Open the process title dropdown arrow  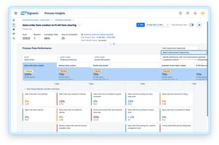coord(79,25)
